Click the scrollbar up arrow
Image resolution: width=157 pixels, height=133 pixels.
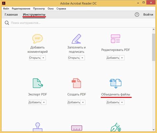click(x=154, y=29)
